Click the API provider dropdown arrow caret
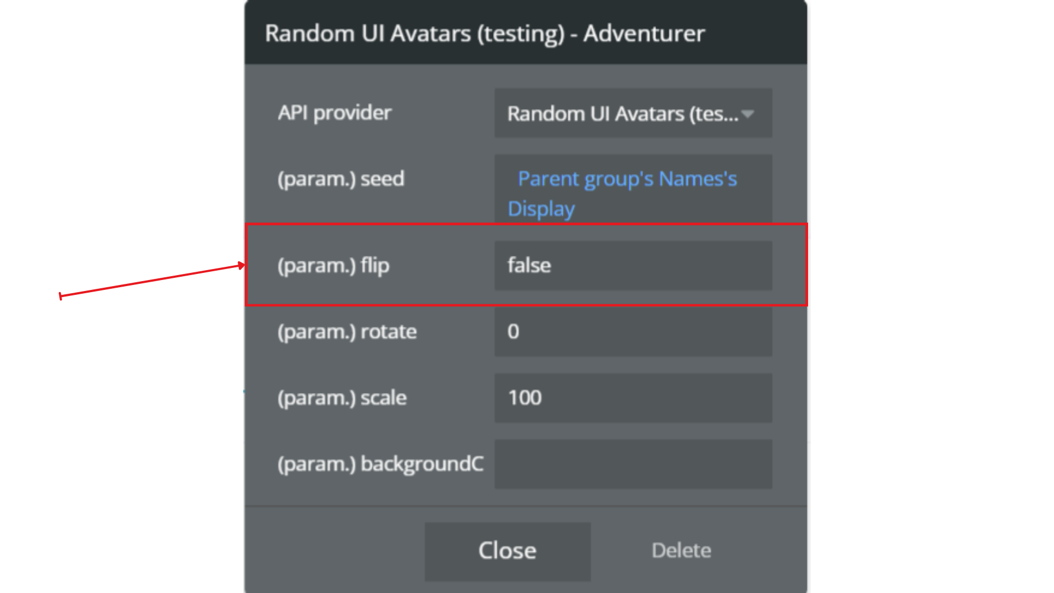 747,114
